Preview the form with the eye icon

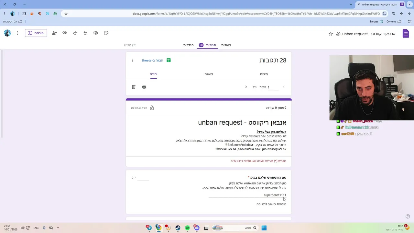click(x=96, y=33)
